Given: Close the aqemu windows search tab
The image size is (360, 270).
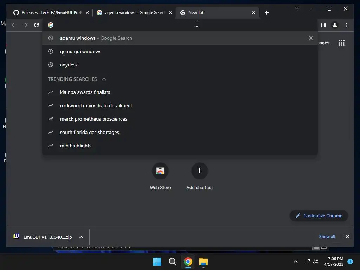Looking at the screenshot, I should coord(171,13).
